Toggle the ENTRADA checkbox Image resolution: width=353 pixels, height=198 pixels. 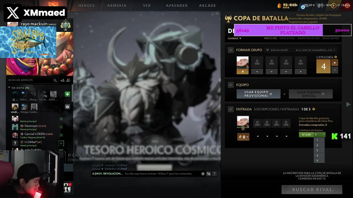point(231,109)
